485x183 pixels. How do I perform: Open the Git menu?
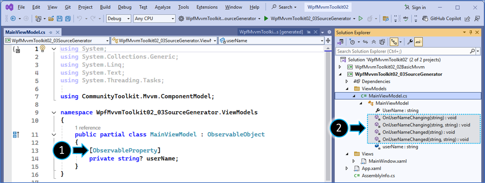[x=68, y=7]
